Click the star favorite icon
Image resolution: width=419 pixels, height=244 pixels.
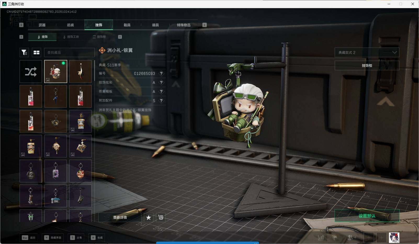click(x=149, y=218)
